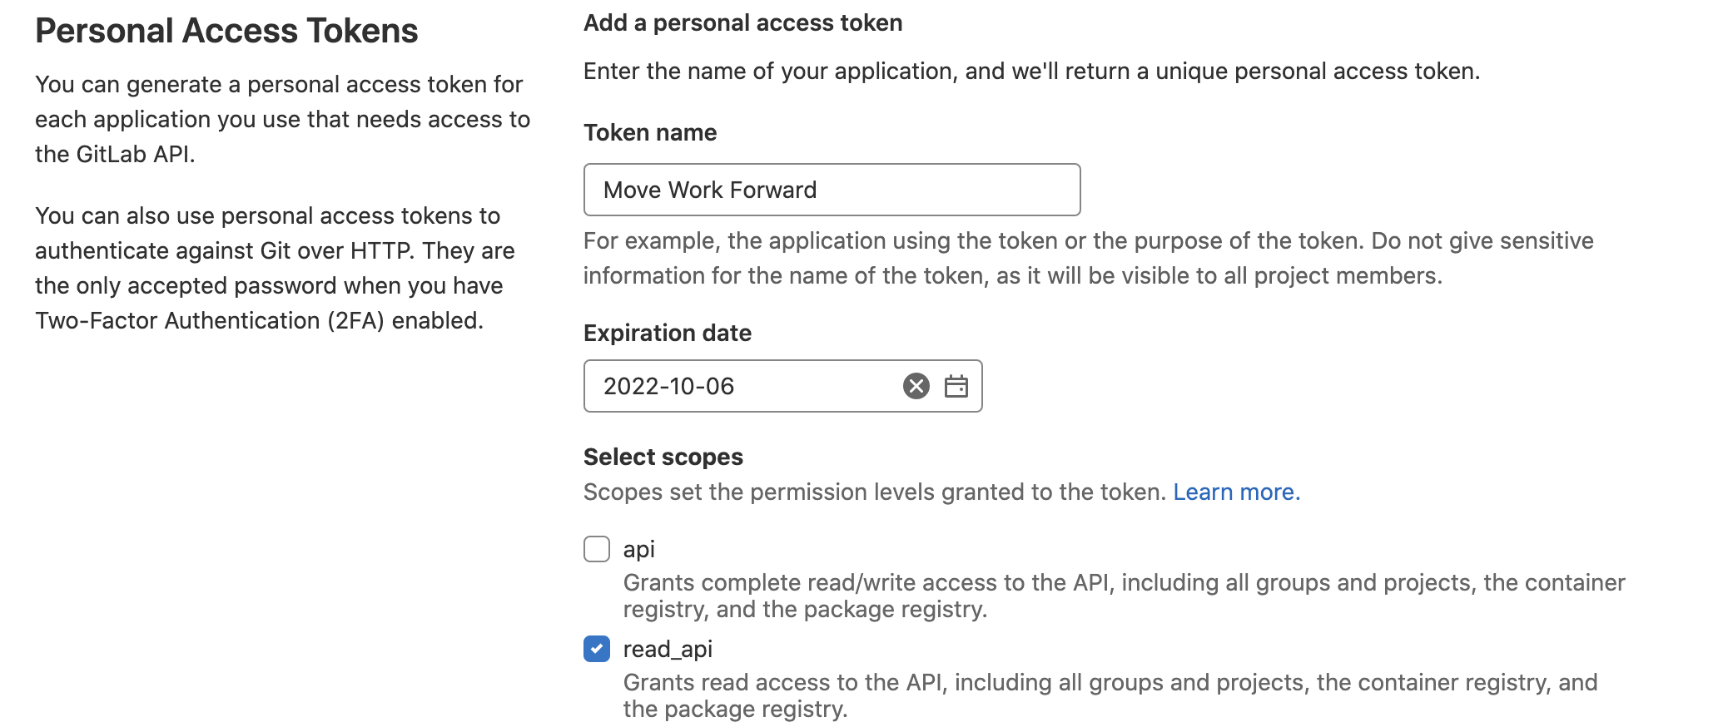The width and height of the screenshot is (1728, 722).
Task: Click the Expiration date field label
Action: tap(668, 334)
